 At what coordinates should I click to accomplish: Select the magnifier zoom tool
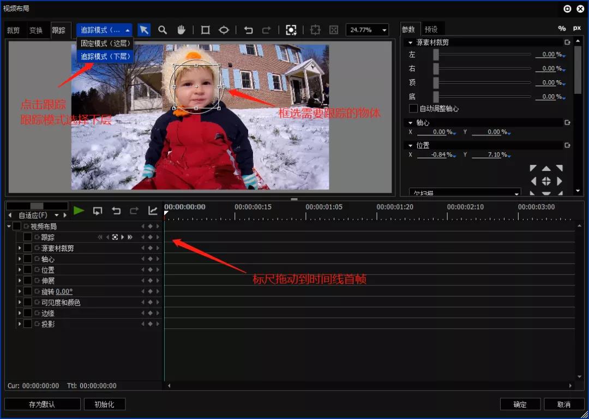click(x=163, y=30)
